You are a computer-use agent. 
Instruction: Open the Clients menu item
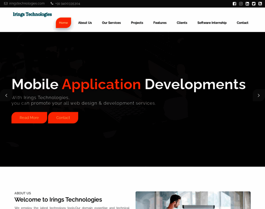click(182, 23)
